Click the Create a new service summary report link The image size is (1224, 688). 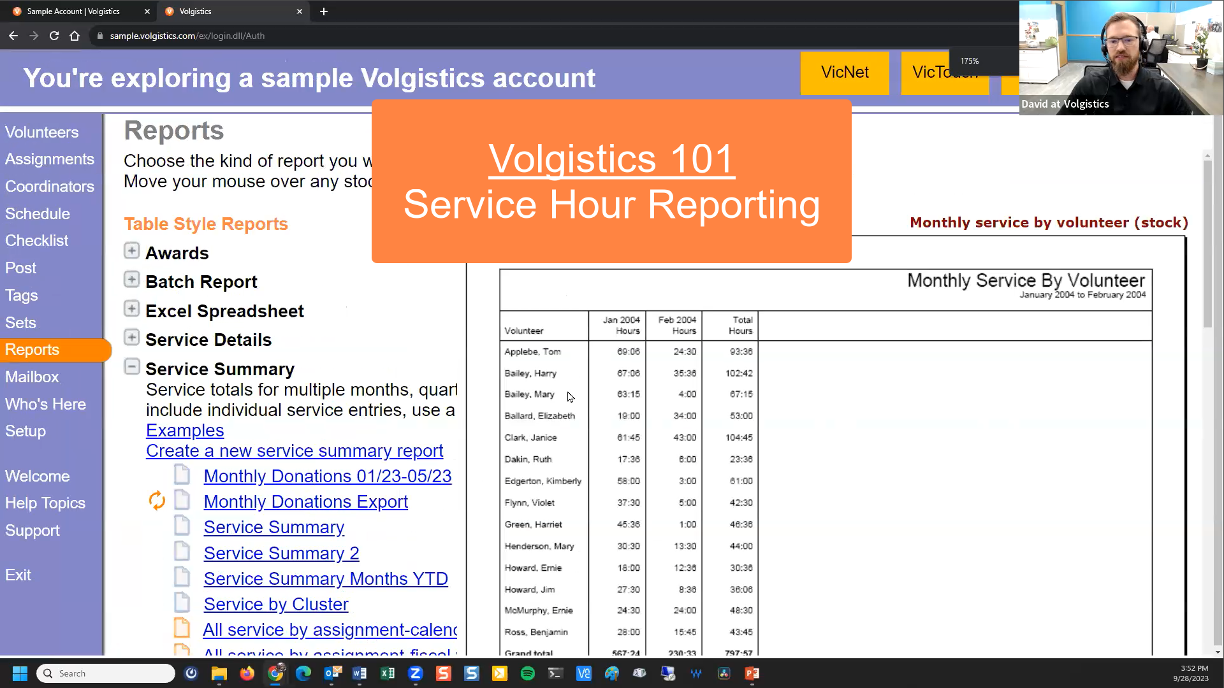294,450
